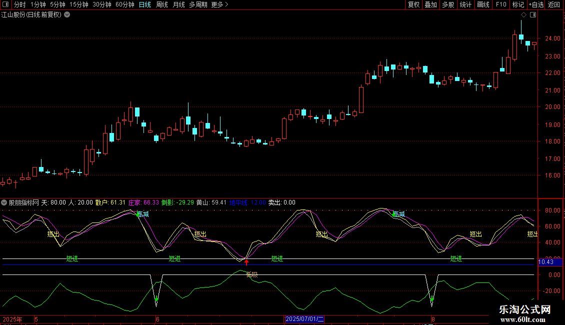Click the 2025/07/01 date marker on timeline
This screenshot has width=565, height=325.
click(x=304, y=319)
